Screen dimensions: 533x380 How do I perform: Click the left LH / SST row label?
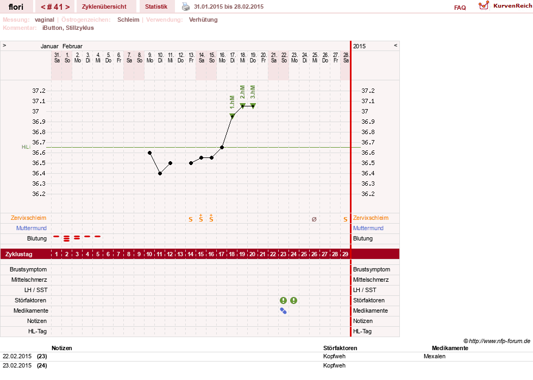tap(36, 290)
